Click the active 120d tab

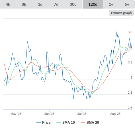click(93, 4)
